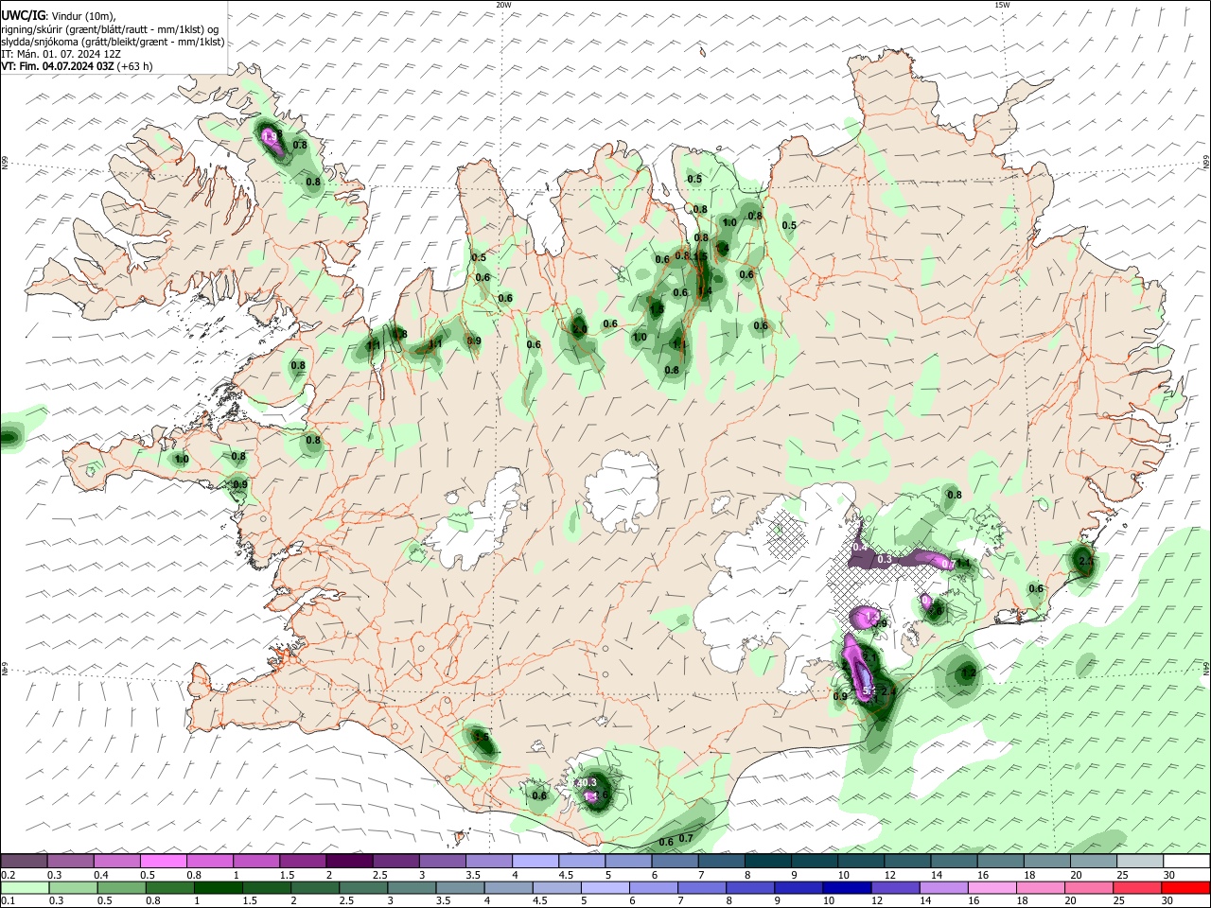Click the '15W' longitude label at top
The height and width of the screenshot is (908, 1211).
click(x=1002, y=5)
